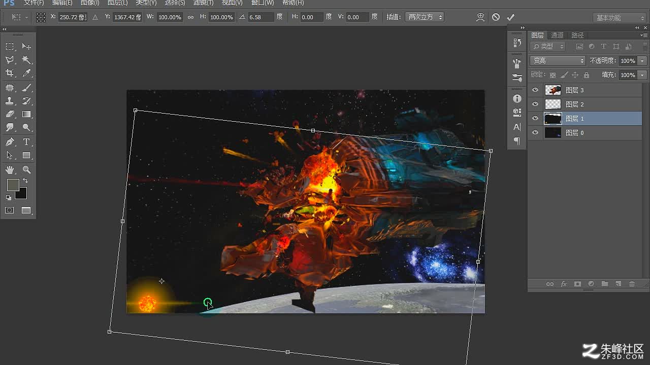Click the foreground color swatch

[13, 185]
